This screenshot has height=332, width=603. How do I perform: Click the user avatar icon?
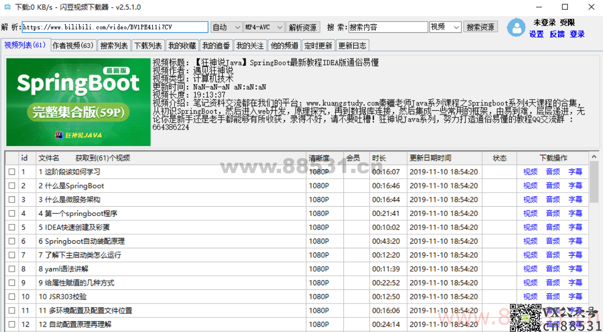[x=516, y=28]
